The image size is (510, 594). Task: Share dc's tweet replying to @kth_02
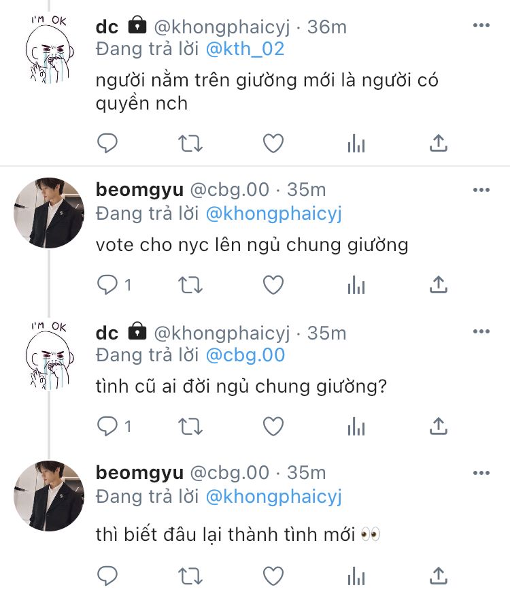pos(439,144)
